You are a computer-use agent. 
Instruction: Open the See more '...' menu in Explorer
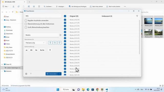[125, 6]
